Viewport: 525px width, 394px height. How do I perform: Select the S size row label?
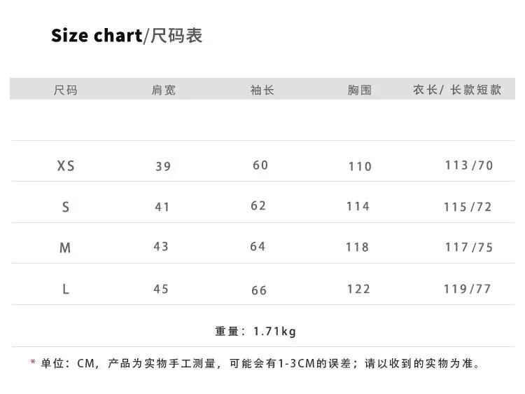(x=66, y=207)
